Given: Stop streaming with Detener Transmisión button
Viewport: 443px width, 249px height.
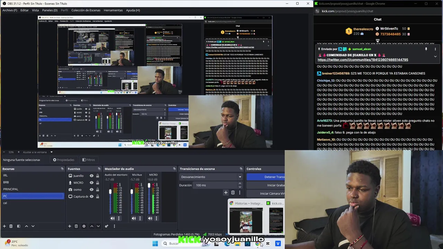Looking at the screenshot, I should [265, 177].
